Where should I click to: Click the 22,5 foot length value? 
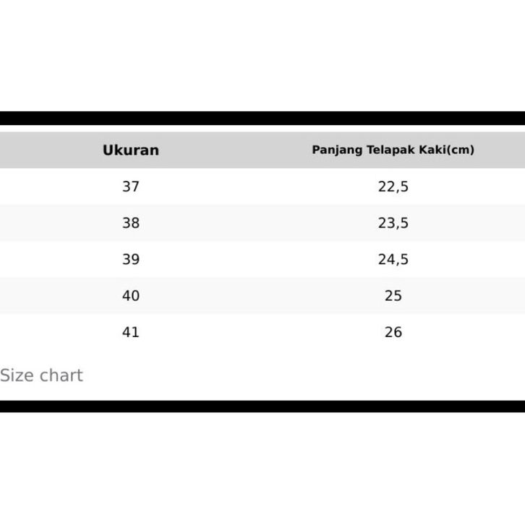[393, 187]
